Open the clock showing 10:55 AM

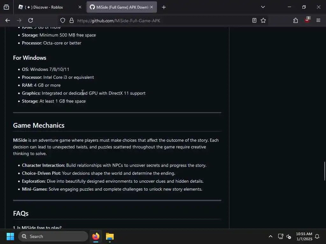coord(304,236)
